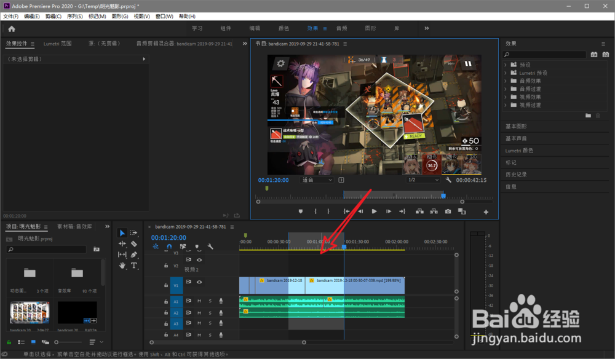The height and width of the screenshot is (359, 615).
Task: Switch to 素材箱: 音效库 tab
Action: (74, 227)
